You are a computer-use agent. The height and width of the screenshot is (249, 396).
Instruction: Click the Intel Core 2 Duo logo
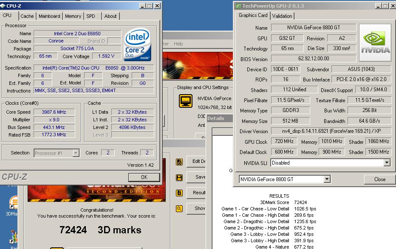pos(138,45)
